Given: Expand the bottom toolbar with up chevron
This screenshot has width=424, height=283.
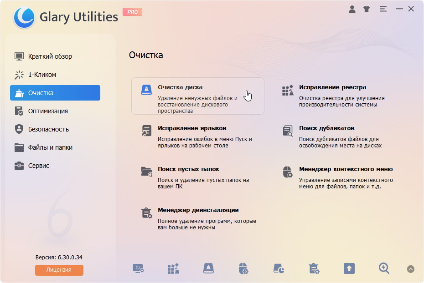Looking at the screenshot, I should coord(411,269).
